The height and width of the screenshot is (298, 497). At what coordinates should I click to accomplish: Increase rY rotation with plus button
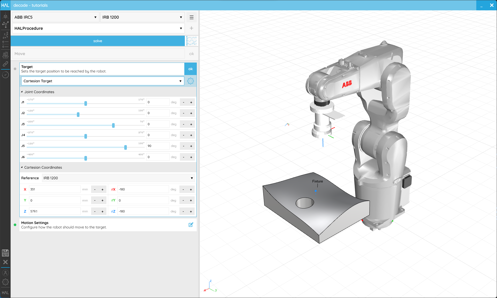click(x=191, y=200)
